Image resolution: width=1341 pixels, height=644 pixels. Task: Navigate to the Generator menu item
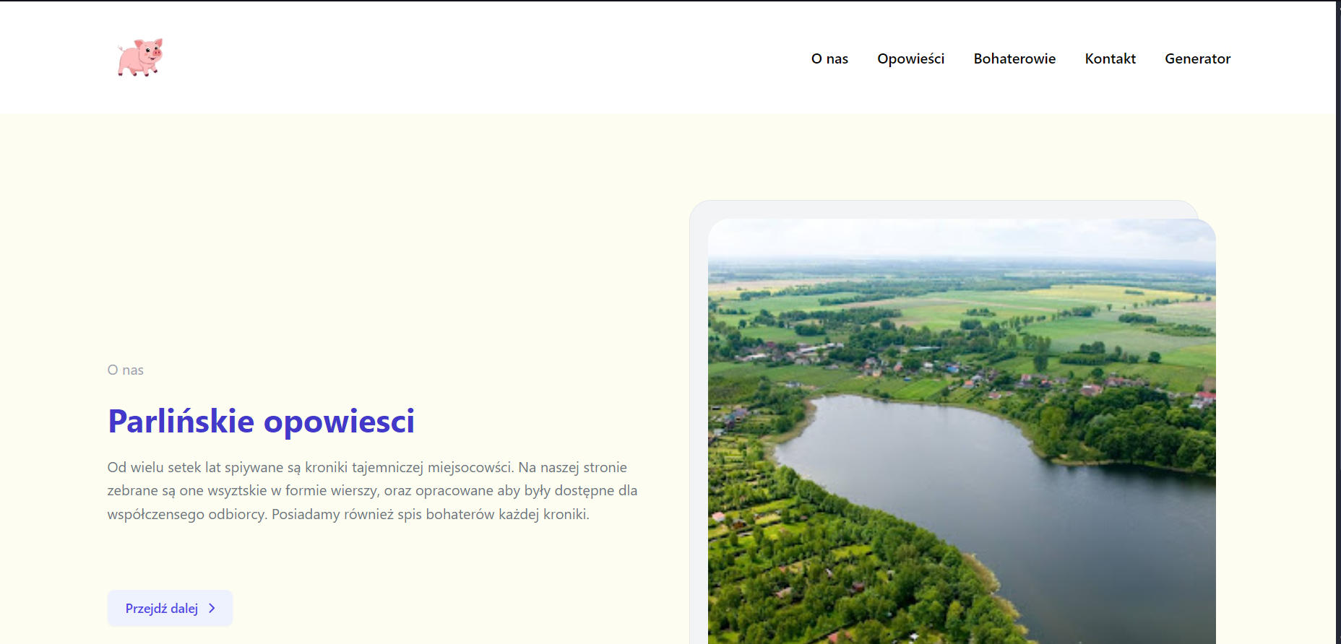pyautogui.click(x=1197, y=59)
